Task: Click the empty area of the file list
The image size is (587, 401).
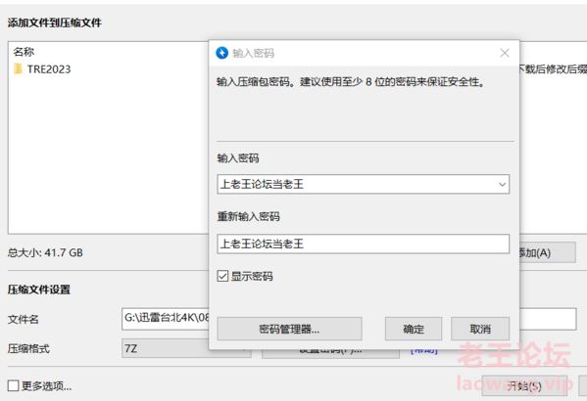Action: tap(108, 156)
